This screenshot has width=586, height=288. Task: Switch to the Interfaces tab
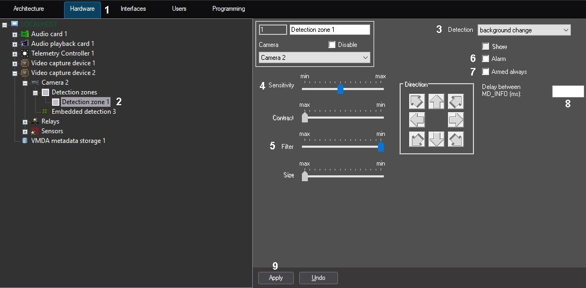click(x=133, y=9)
